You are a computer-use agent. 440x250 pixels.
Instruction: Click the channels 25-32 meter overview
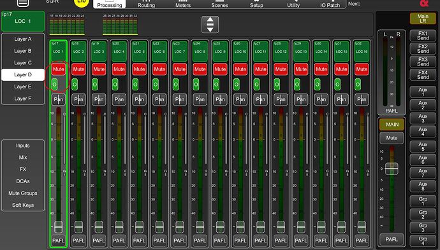(x=120, y=25)
